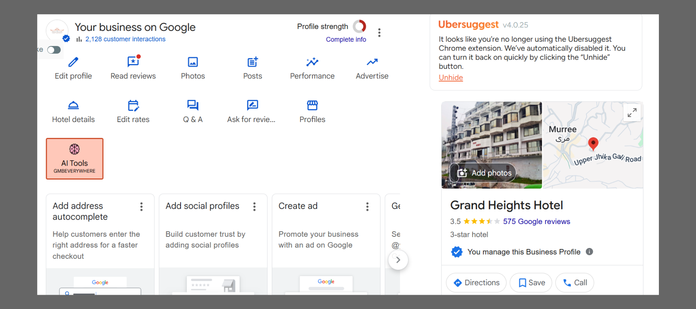Click the Advertise trend icon
Screen dimensions: 696x309
click(372, 62)
